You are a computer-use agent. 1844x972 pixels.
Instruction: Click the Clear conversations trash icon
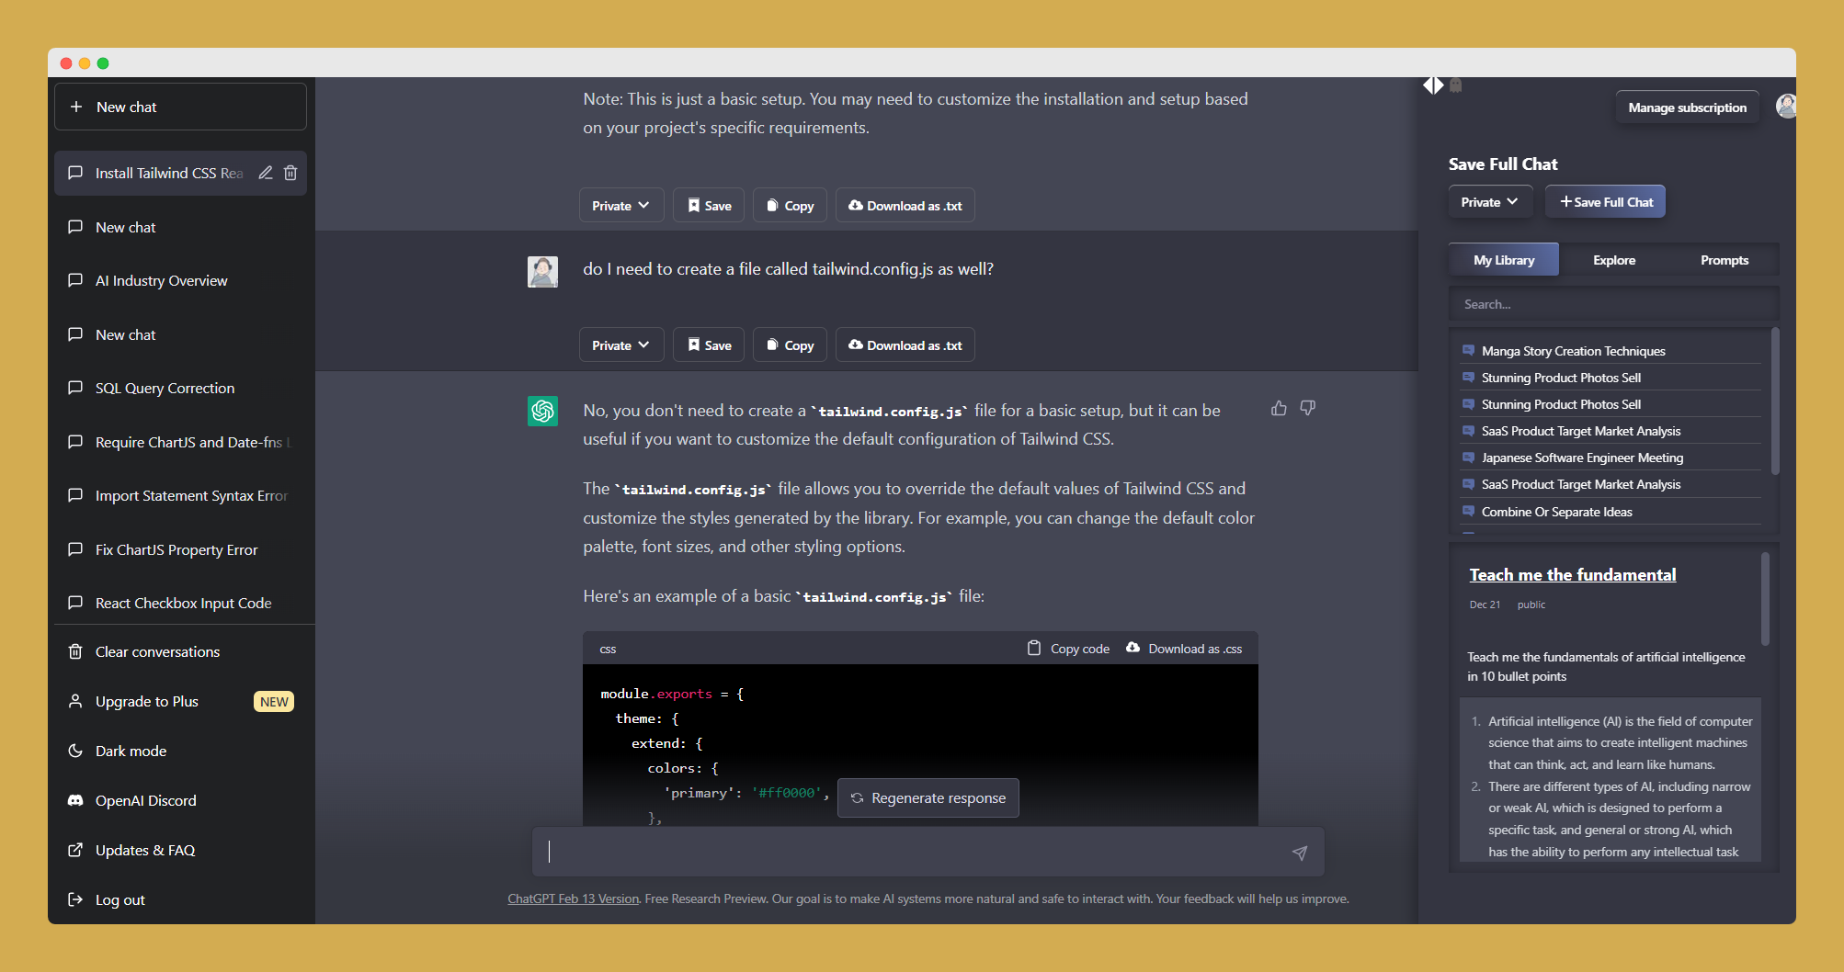pyautogui.click(x=75, y=651)
